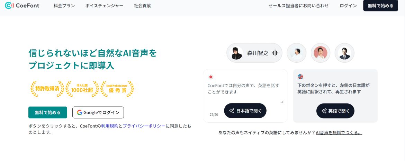The width and height of the screenshot is (405, 161).
Task: Follow the AI音声を無料でつくる link
Action: [339, 133]
